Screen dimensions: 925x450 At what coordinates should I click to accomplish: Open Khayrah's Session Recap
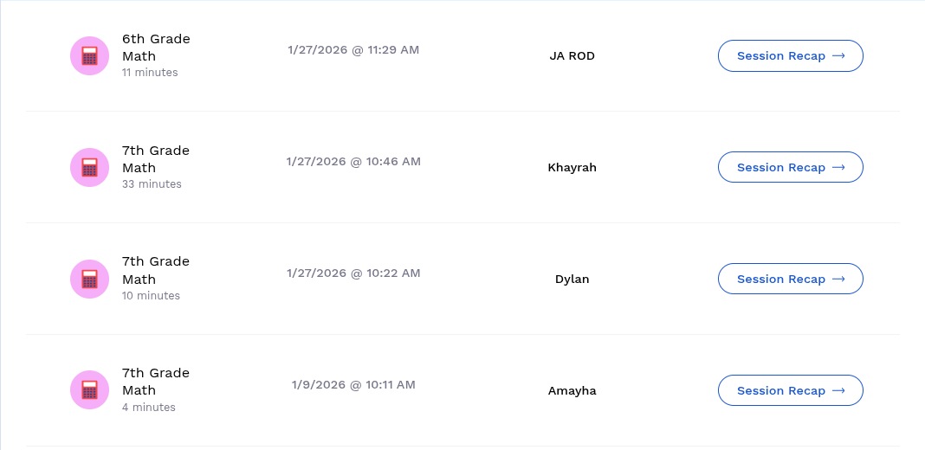coord(790,167)
